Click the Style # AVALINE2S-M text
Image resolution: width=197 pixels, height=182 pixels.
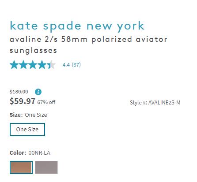coord(155,103)
